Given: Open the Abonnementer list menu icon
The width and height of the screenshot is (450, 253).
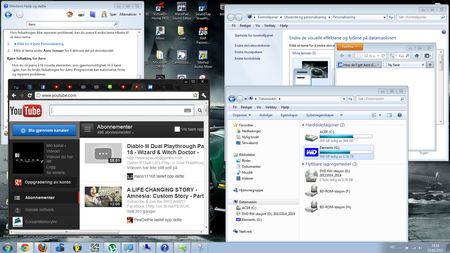Looking at the screenshot, I should click(88, 129).
